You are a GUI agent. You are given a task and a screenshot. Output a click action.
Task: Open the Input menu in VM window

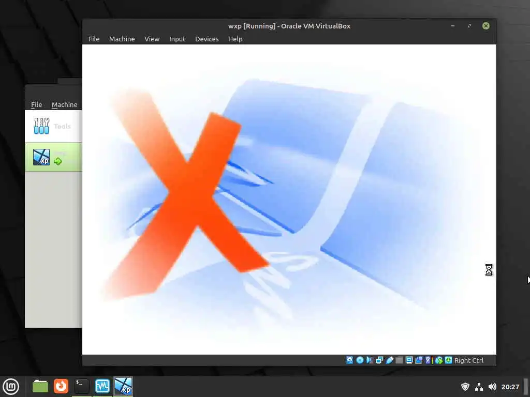click(177, 39)
